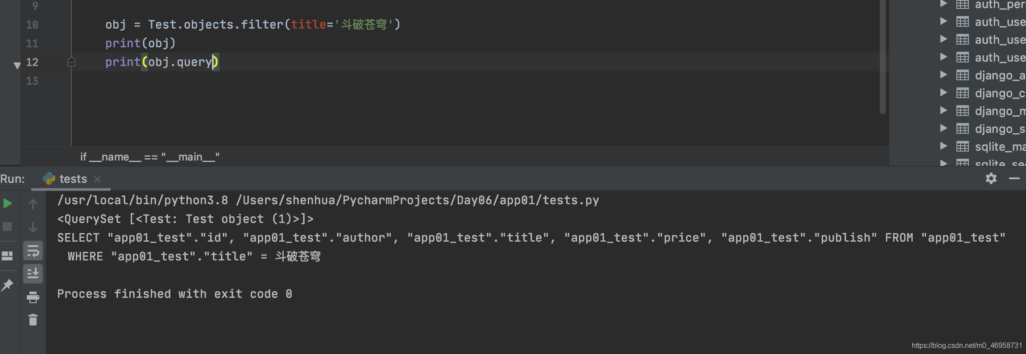Viewport: 1026px width, 354px height.
Task: Click the tests.py file path in console
Action: tap(418, 200)
